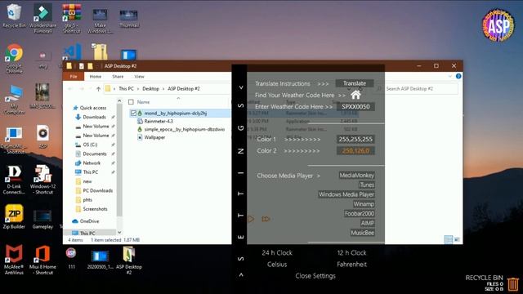
Task: Click the Recycle Bin trash icon widget
Action: (x=513, y=284)
